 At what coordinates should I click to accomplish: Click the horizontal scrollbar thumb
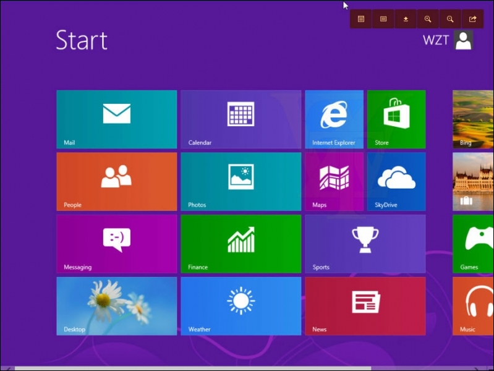pyautogui.click(x=193, y=369)
